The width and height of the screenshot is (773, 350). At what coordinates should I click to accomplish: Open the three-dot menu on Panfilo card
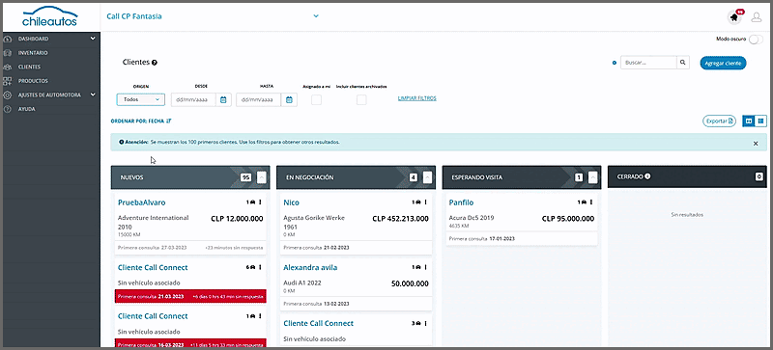tap(591, 202)
